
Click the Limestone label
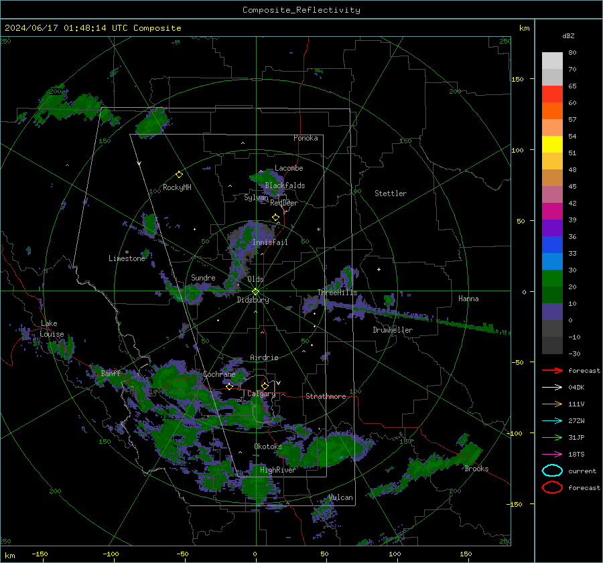[127, 258]
